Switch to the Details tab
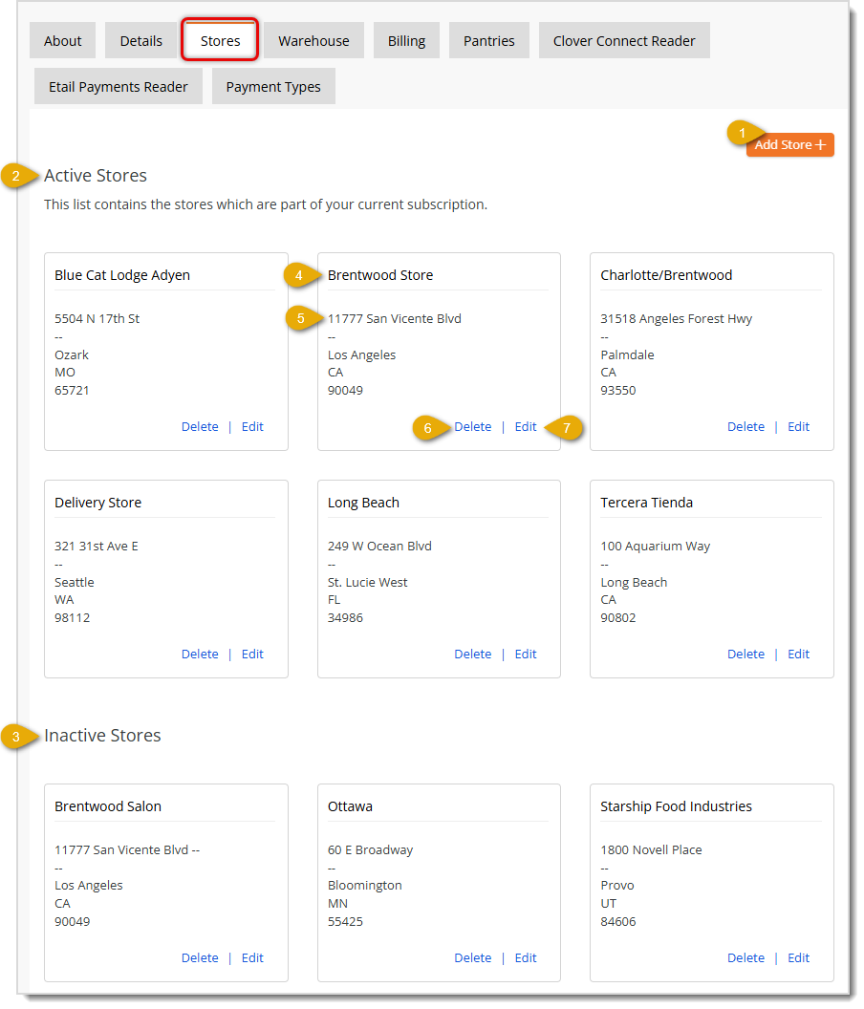This screenshot has height=1009, width=864. pos(141,40)
